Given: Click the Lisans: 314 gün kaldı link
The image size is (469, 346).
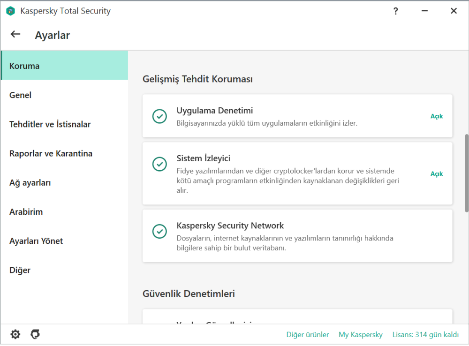Looking at the screenshot, I should [425, 335].
